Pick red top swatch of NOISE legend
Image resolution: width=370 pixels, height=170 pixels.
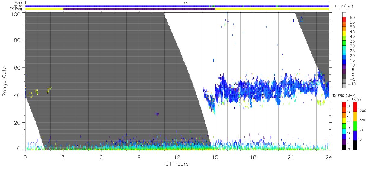click(355, 106)
